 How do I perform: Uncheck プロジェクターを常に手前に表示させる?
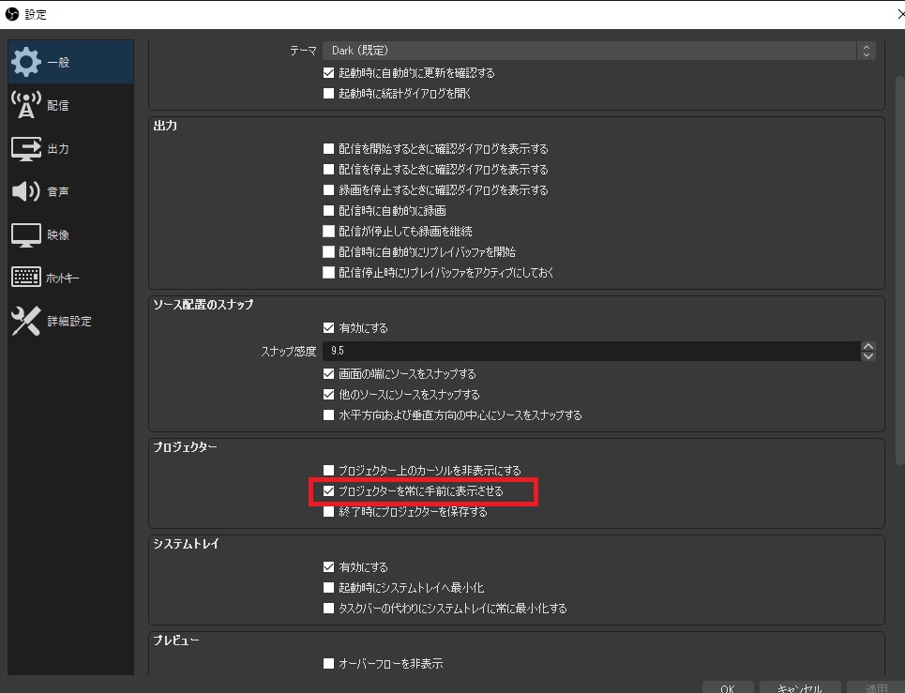[329, 491]
